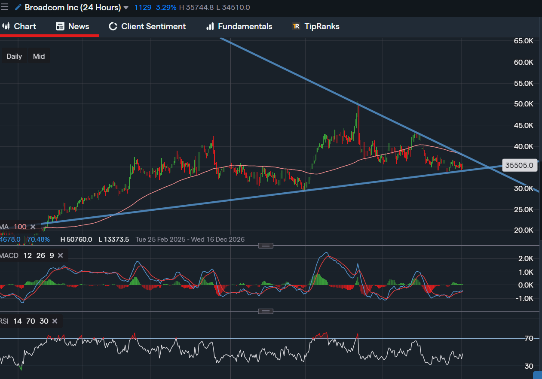Select the L 34510.0 daily low text
This screenshot has height=379, width=542.
coord(233,7)
